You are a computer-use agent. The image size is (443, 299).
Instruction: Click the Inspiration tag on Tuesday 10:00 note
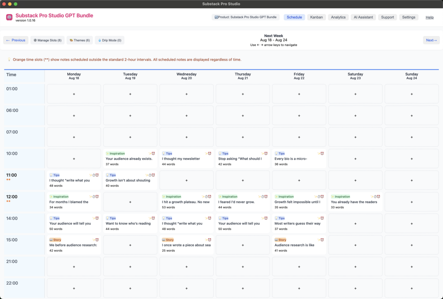pyautogui.click(x=115, y=153)
